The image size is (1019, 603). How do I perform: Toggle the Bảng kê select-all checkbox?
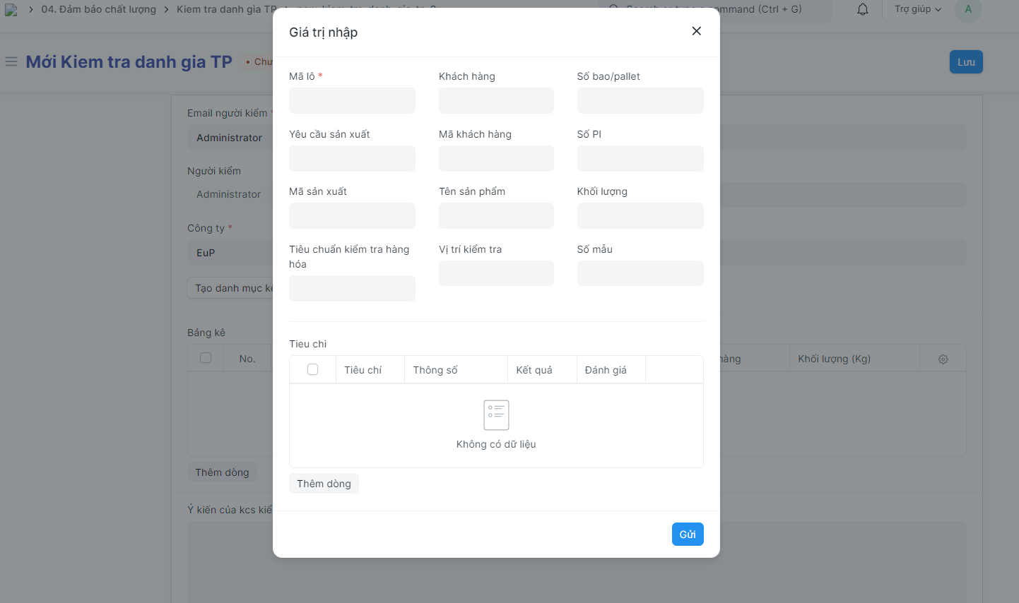pyautogui.click(x=206, y=358)
